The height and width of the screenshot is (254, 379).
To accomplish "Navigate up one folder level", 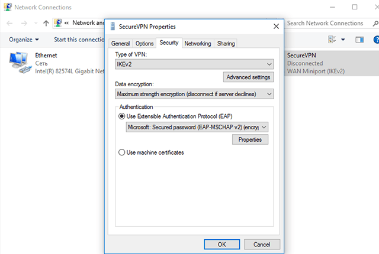I will pyautogui.click(x=46, y=24).
